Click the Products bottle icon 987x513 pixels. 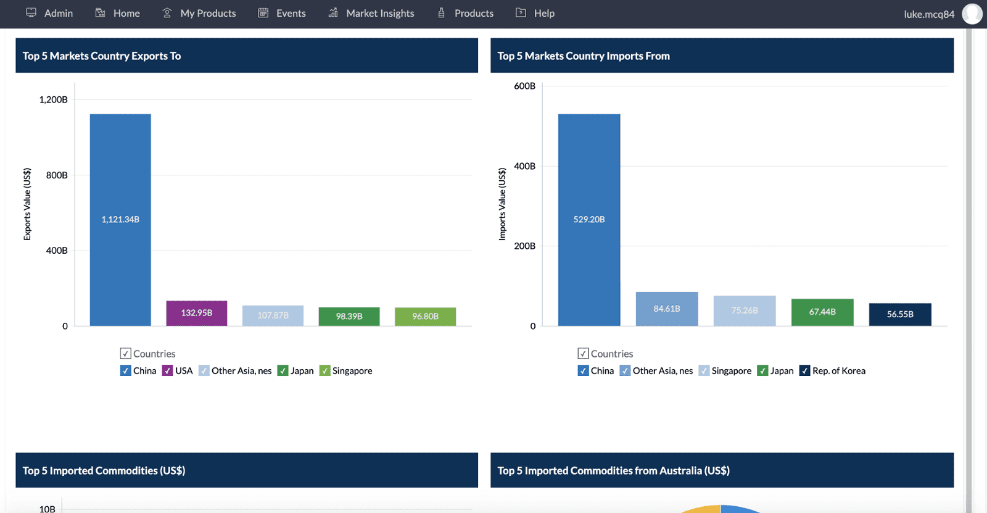[x=441, y=13]
